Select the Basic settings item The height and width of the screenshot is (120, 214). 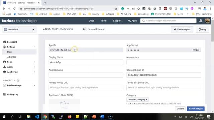coord(19,52)
